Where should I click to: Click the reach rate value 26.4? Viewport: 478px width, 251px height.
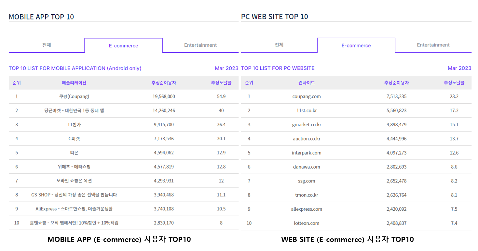click(221, 125)
